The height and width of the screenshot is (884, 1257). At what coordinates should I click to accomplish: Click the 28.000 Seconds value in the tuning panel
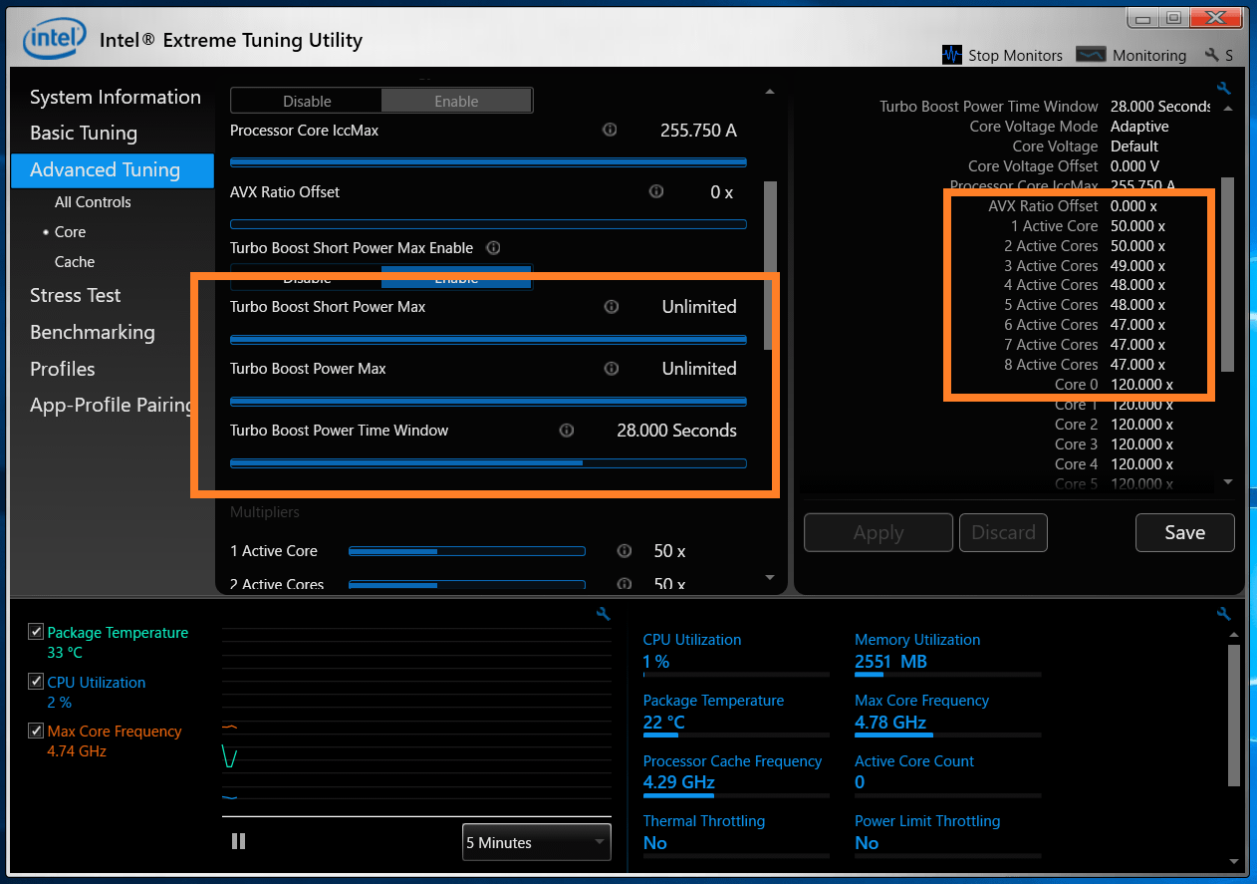point(677,431)
